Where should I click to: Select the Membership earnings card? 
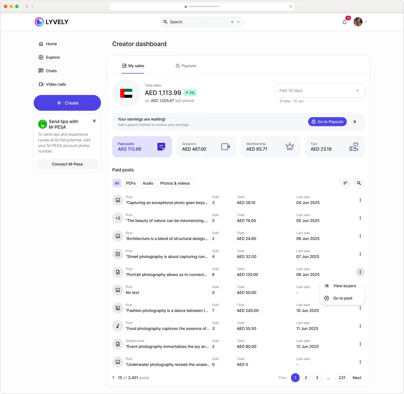pos(270,147)
